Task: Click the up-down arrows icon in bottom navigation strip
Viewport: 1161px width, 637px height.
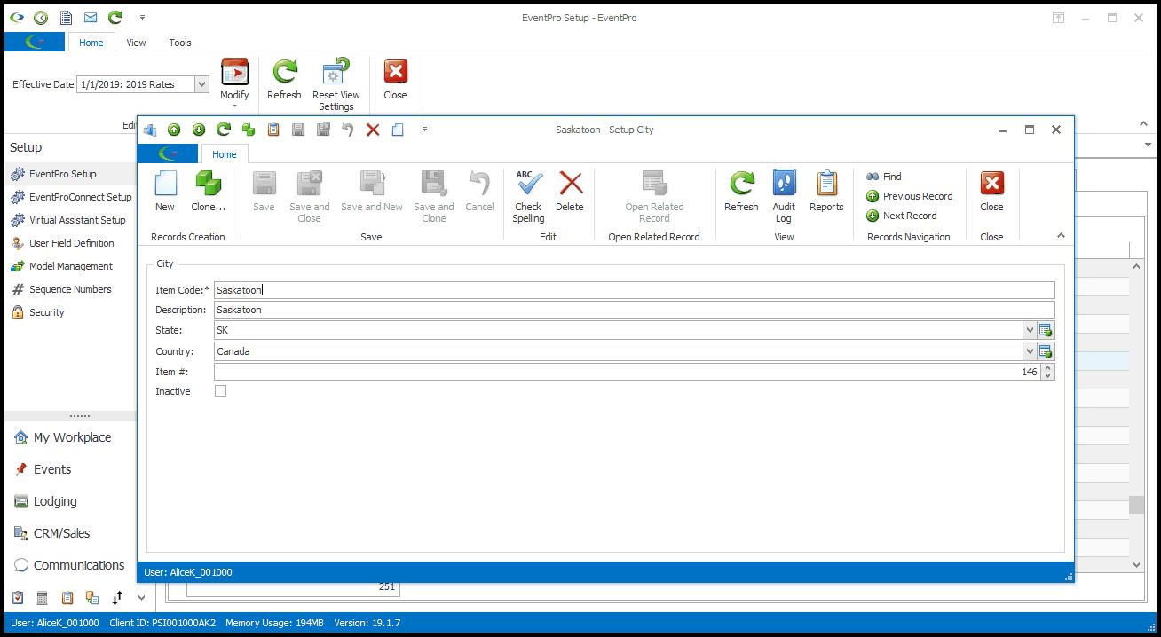Action: click(116, 598)
